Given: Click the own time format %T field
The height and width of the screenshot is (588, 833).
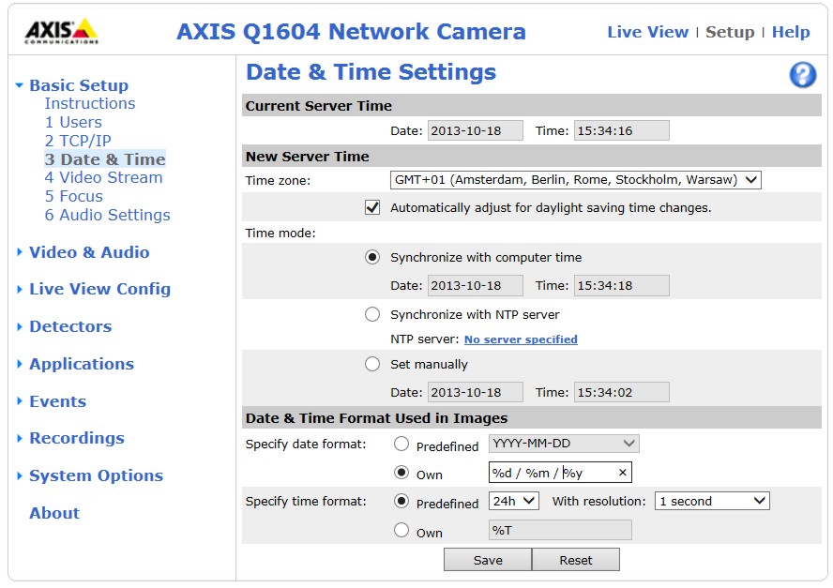Looking at the screenshot, I should point(560,530).
